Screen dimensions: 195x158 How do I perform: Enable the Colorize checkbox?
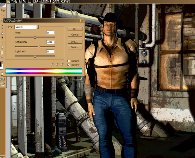(69, 61)
